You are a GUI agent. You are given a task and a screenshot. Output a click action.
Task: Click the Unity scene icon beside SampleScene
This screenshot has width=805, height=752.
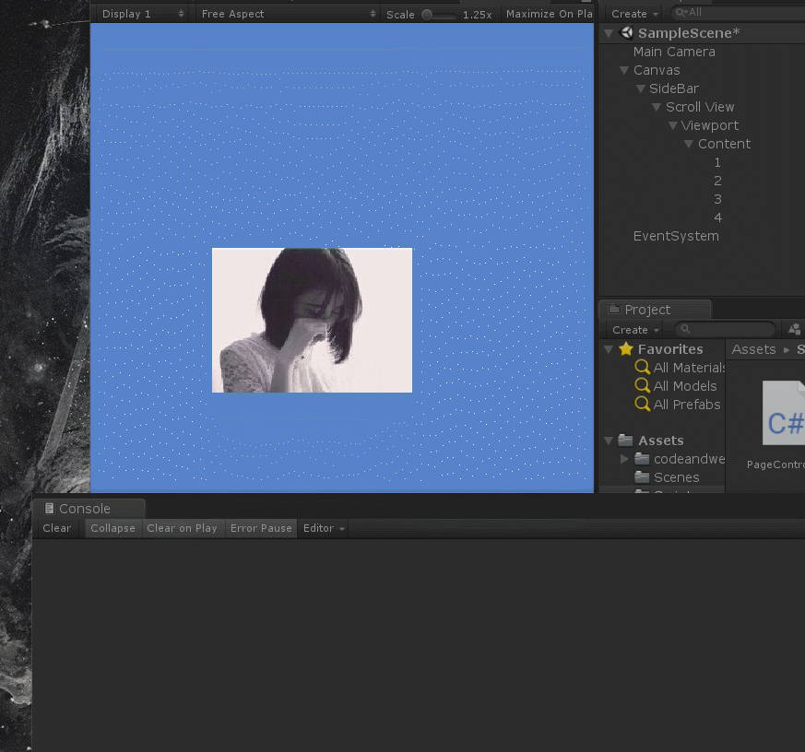click(626, 33)
